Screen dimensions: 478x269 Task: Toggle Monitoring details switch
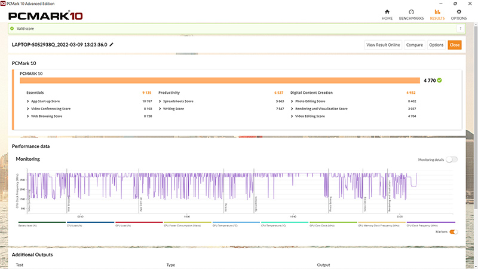(452, 160)
